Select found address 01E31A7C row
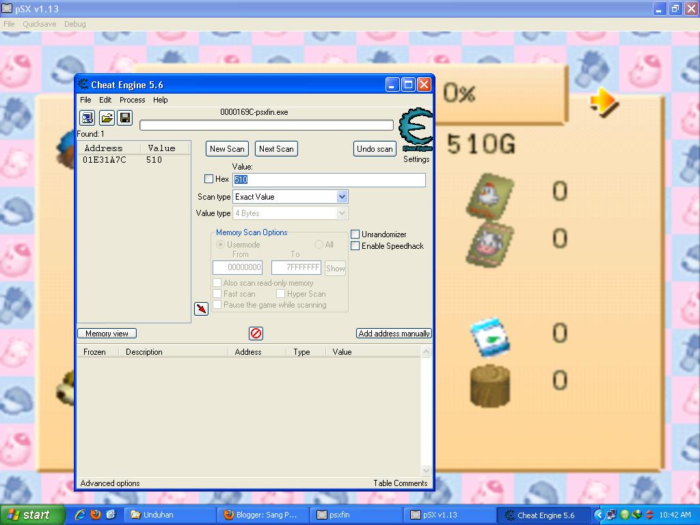 pyautogui.click(x=134, y=159)
